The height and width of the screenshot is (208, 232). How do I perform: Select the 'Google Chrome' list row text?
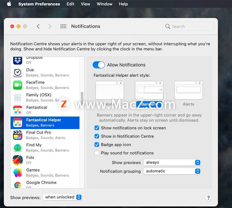(41, 183)
